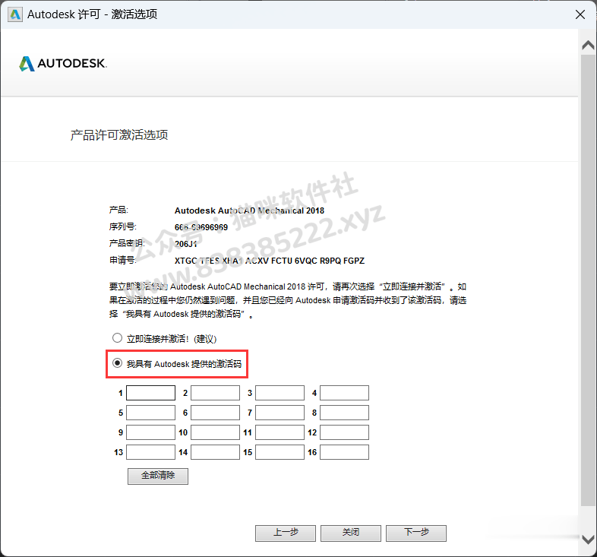Click the product name Autodesk AutoCAD Mechanical 2018
The width and height of the screenshot is (597, 557).
click(x=249, y=210)
